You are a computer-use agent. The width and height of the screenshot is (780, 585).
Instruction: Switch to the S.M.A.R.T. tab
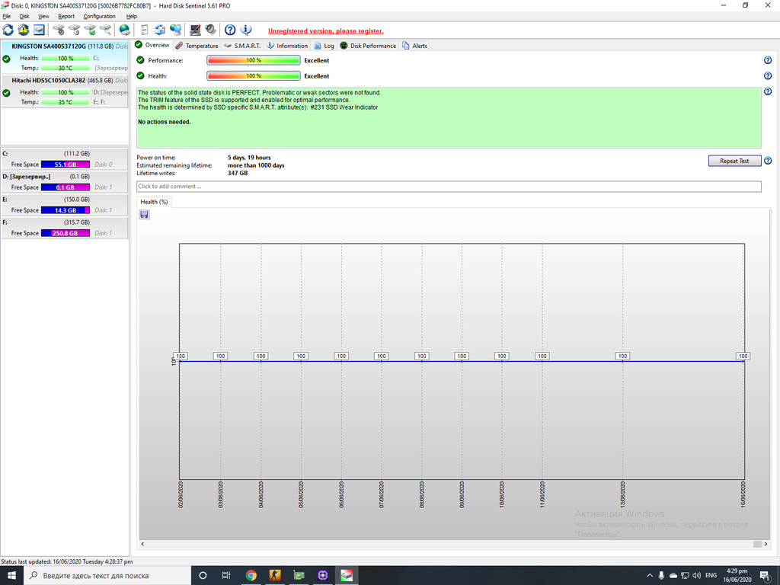click(x=242, y=46)
